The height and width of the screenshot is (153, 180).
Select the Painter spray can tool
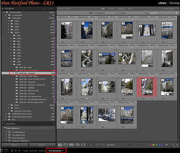[91, 145]
